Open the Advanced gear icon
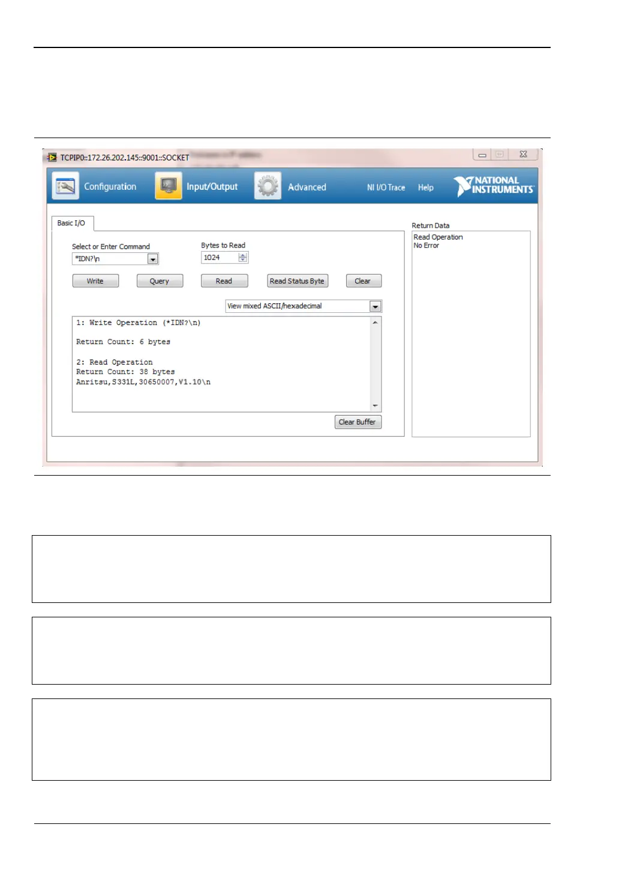The height and width of the screenshot is (875, 619). (268, 187)
